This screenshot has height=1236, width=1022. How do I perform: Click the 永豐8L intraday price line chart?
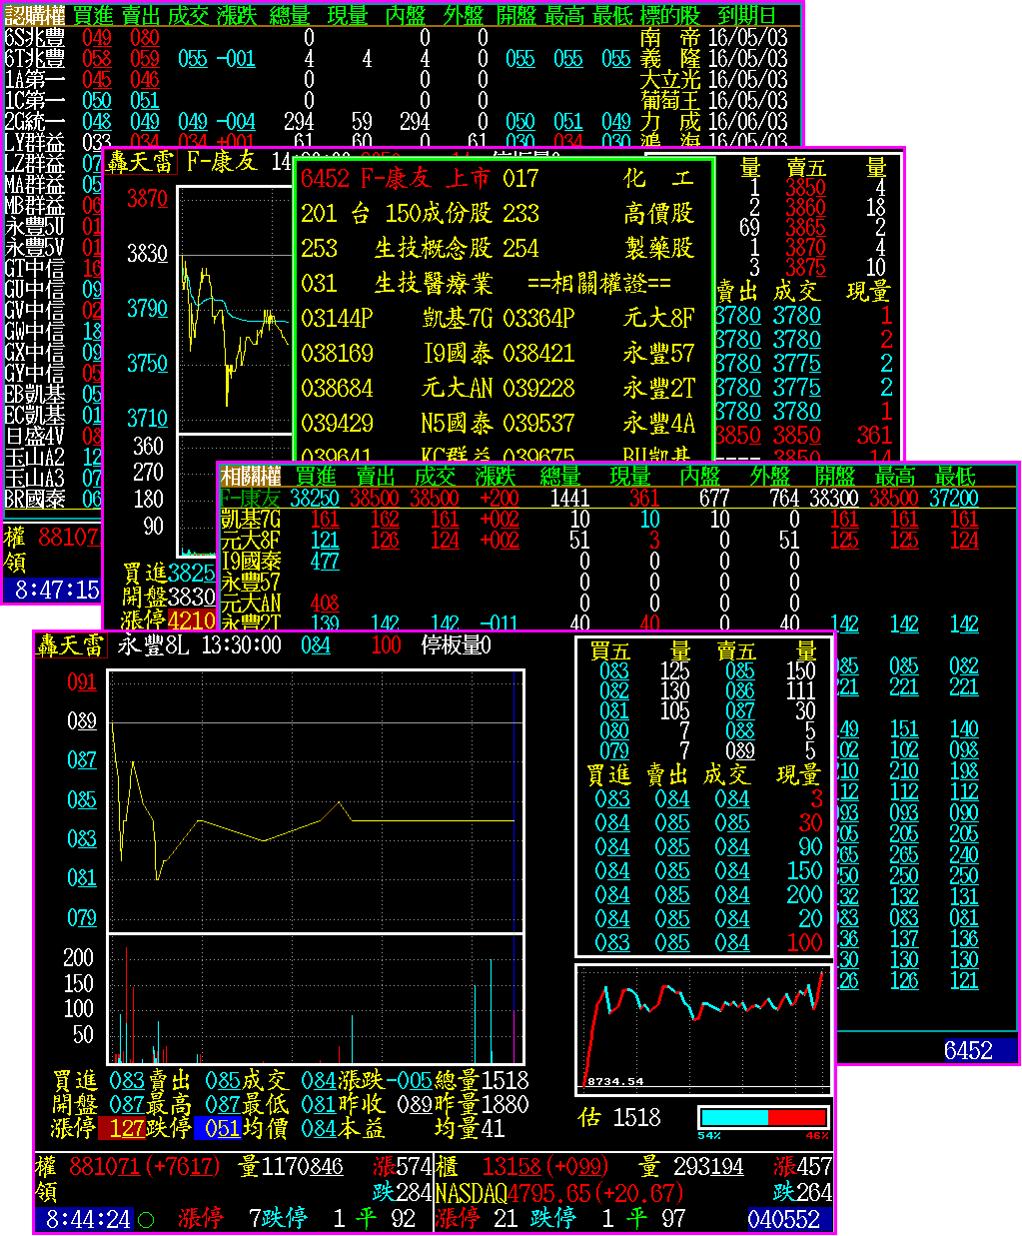(x=315, y=799)
